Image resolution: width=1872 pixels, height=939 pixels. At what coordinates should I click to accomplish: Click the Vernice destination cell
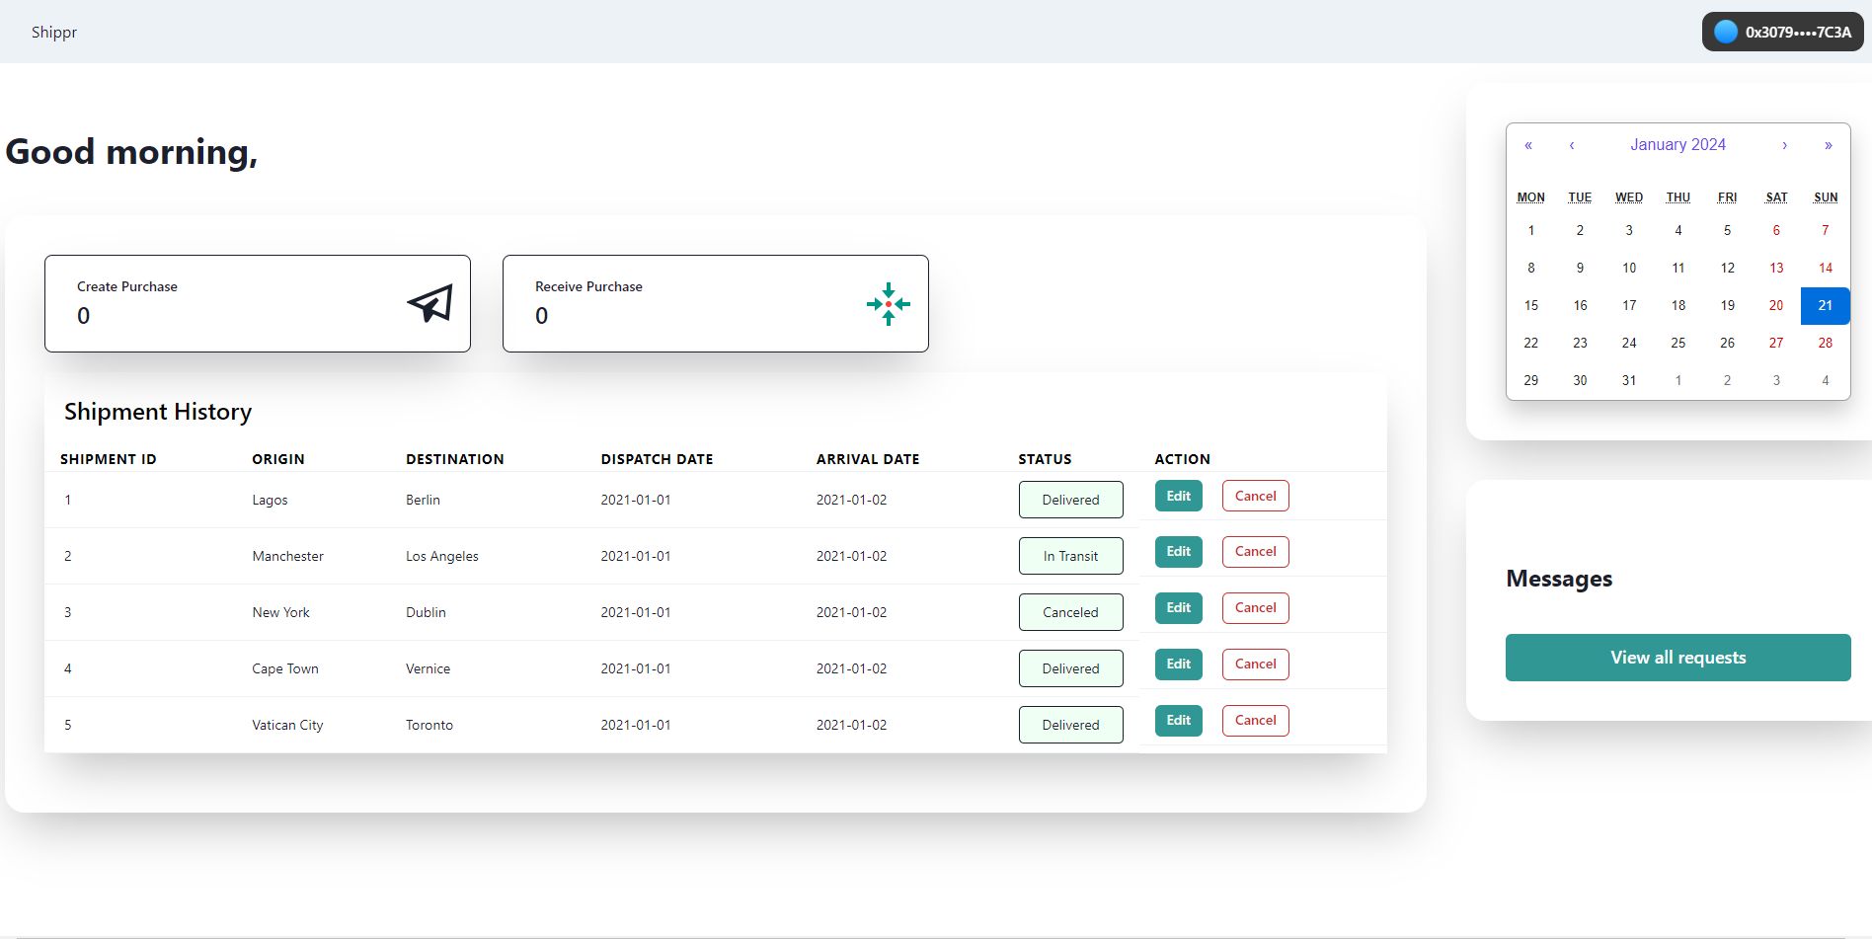(428, 668)
